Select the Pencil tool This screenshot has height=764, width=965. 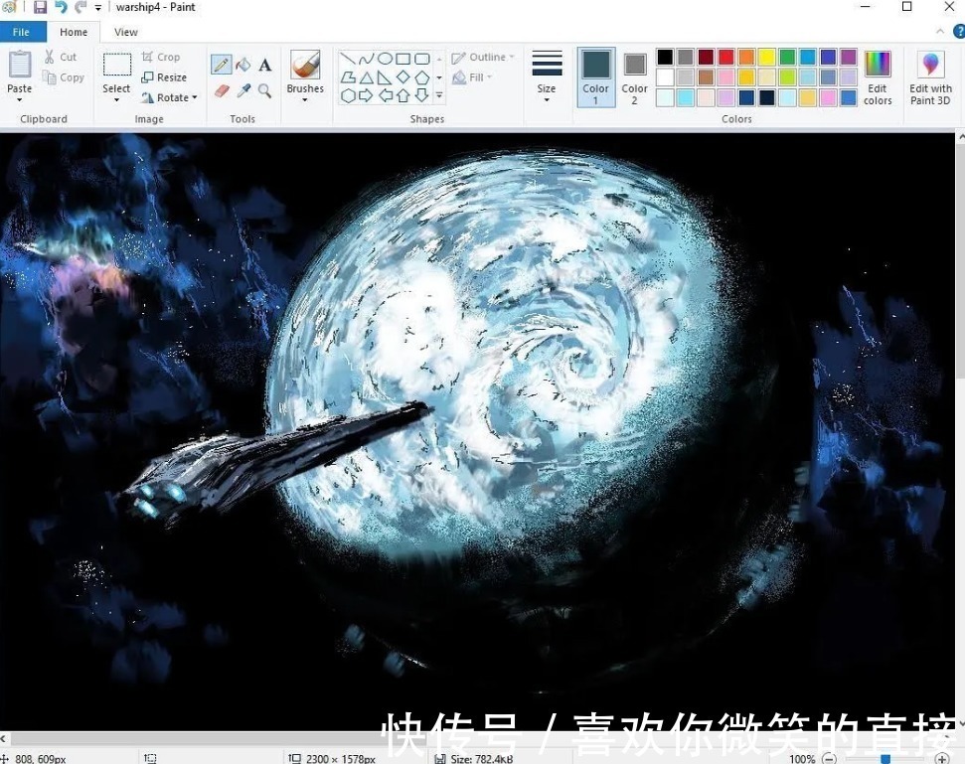click(x=221, y=64)
